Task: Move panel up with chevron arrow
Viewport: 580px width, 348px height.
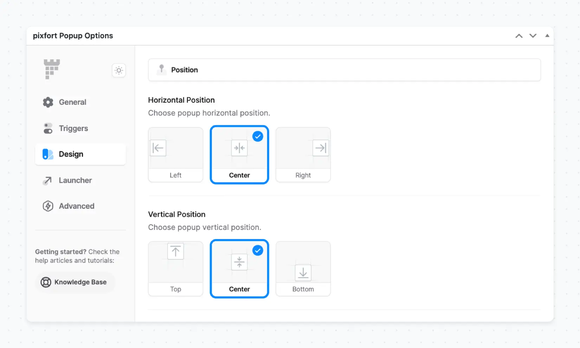Action: [x=519, y=36]
